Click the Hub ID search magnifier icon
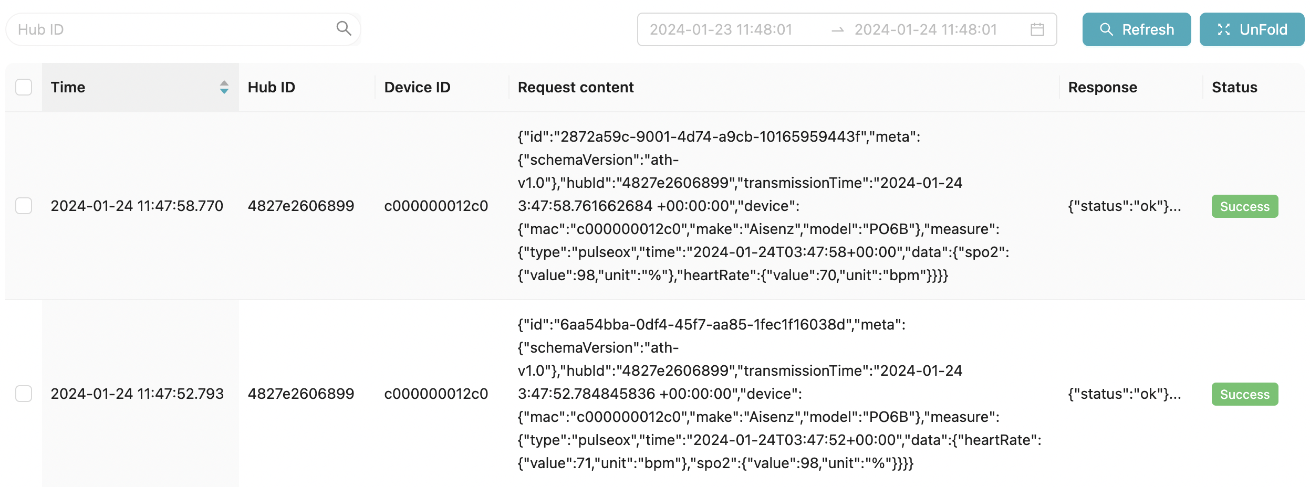1310x487 pixels. click(344, 28)
